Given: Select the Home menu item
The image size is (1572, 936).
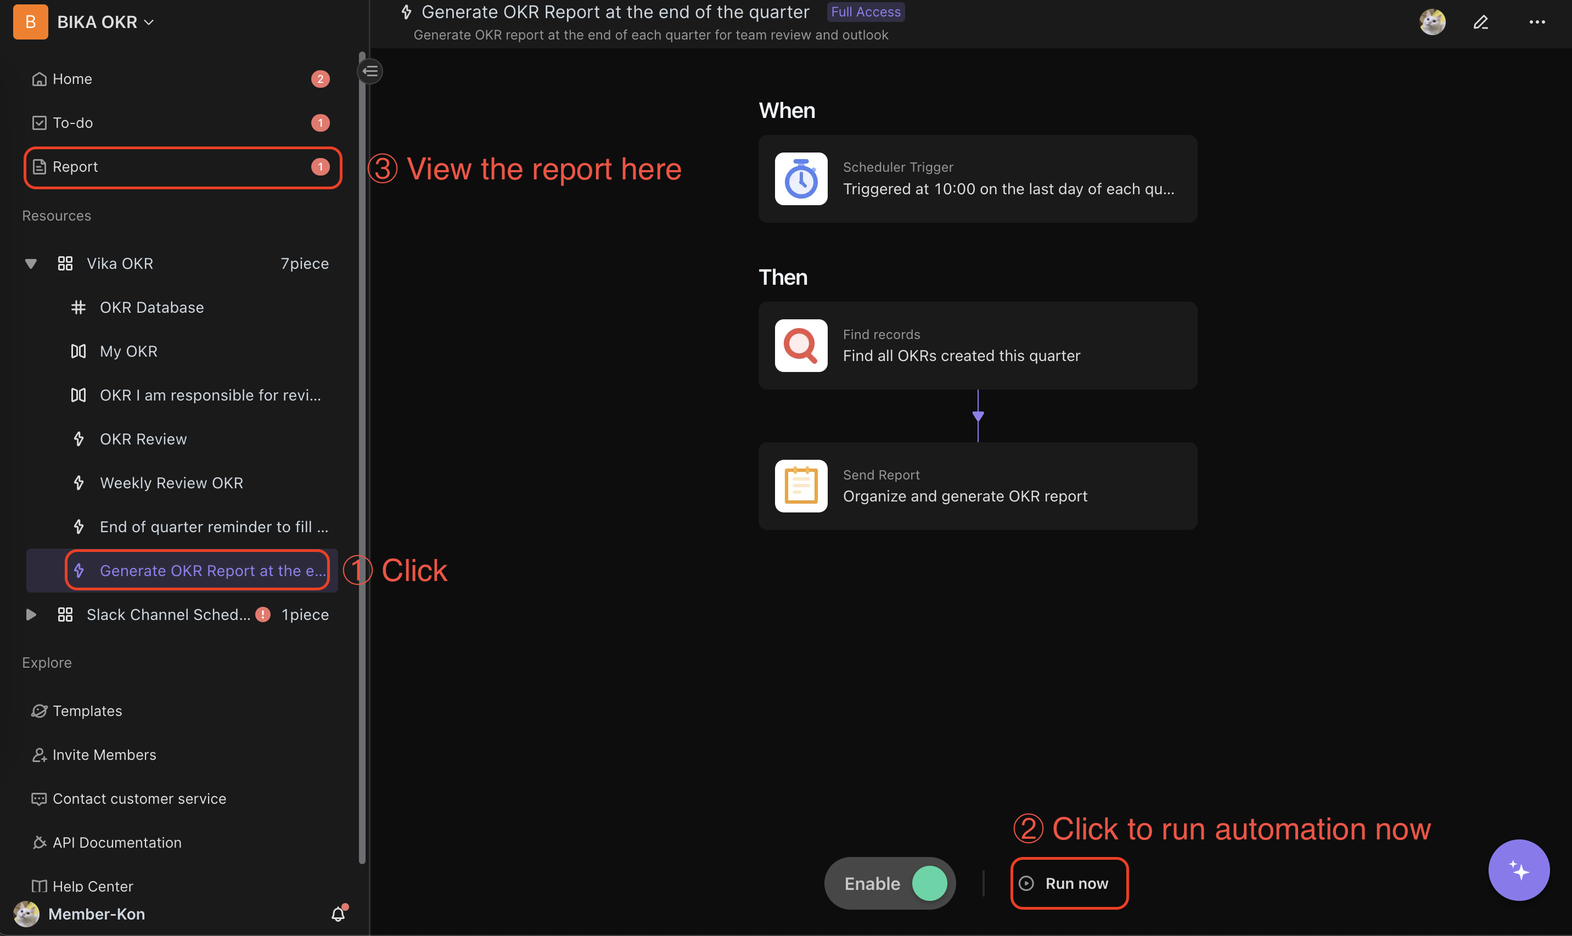Looking at the screenshot, I should pos(71,78).
